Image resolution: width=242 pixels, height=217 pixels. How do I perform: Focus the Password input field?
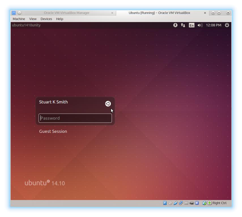75,118
